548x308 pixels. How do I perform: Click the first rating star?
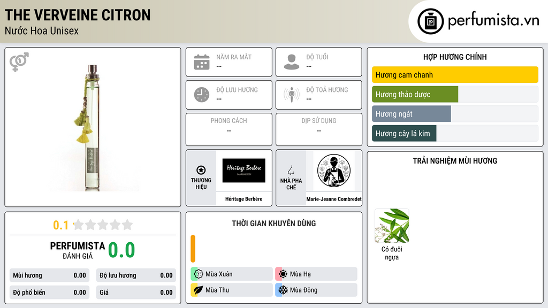[x=79, y=225]
